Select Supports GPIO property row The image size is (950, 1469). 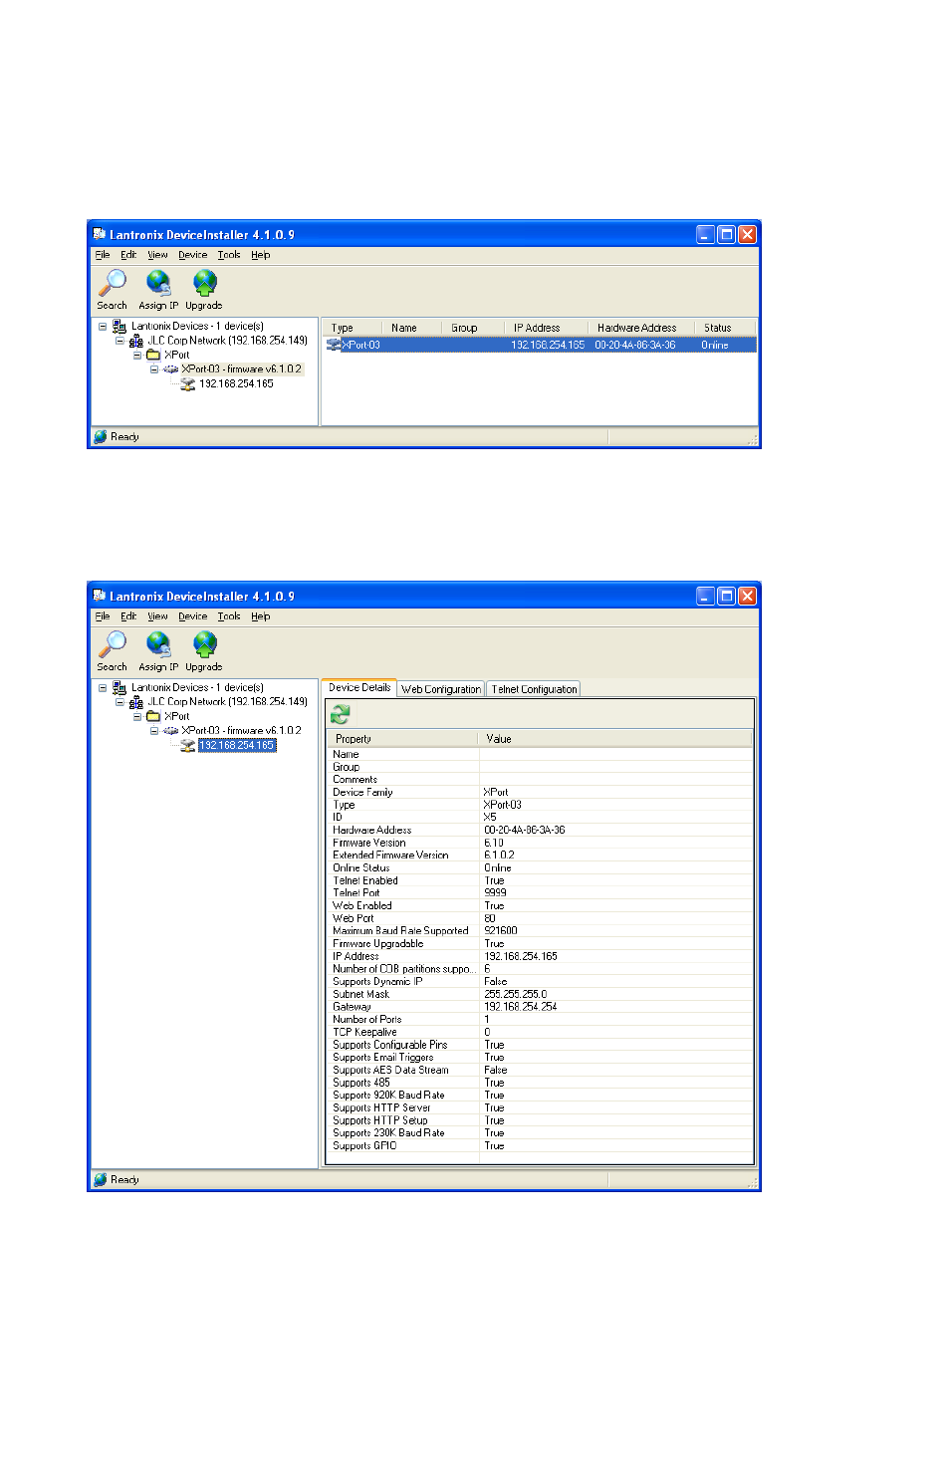539,1145
